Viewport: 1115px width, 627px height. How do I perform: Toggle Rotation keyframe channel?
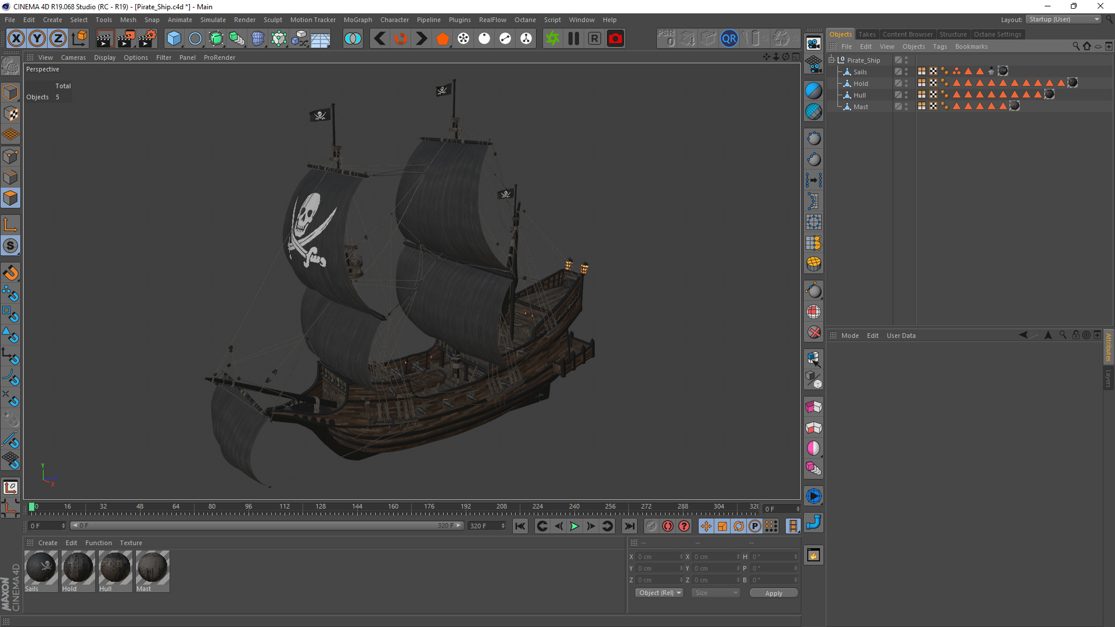coord(739,527)
